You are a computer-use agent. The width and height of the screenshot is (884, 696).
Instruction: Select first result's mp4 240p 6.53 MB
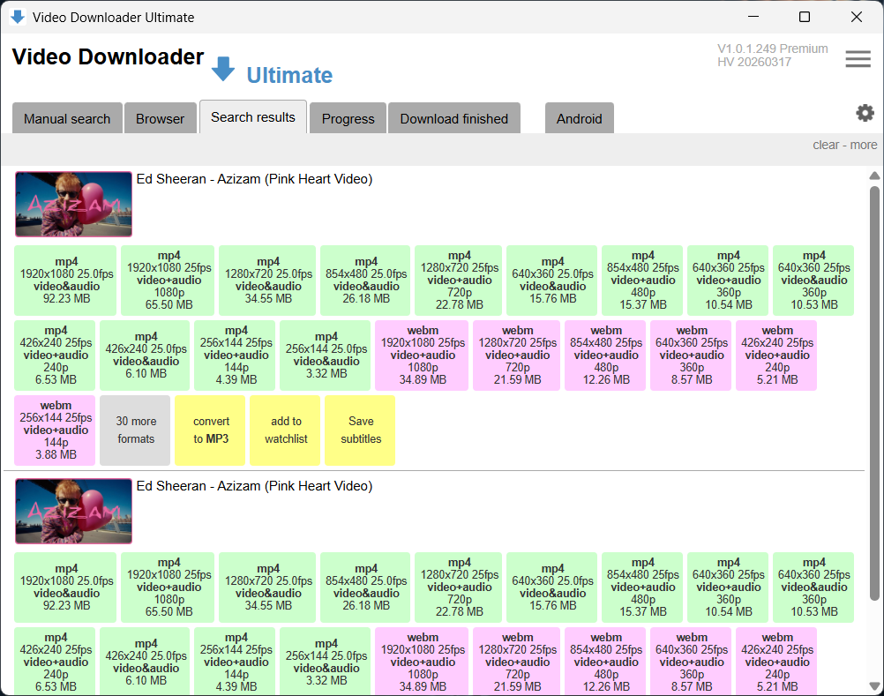click(55, 355)
